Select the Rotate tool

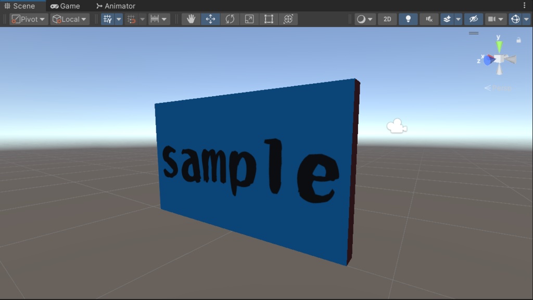tap(230, 19)
